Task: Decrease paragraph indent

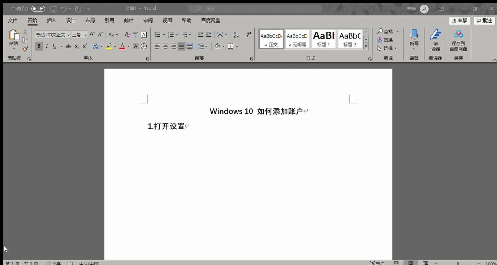Action: point(200,35)
